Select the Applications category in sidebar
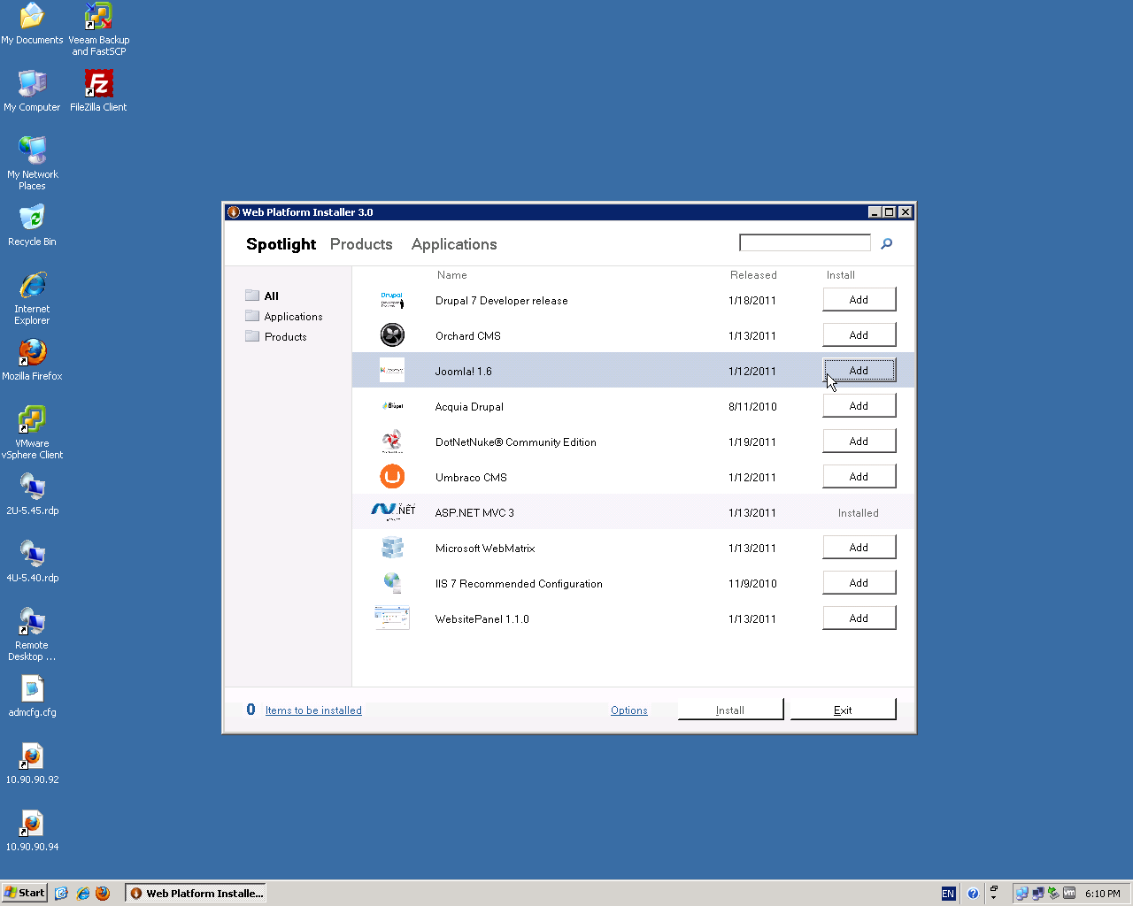This screenshot has height=906, width=1133. tap(284, 316)
